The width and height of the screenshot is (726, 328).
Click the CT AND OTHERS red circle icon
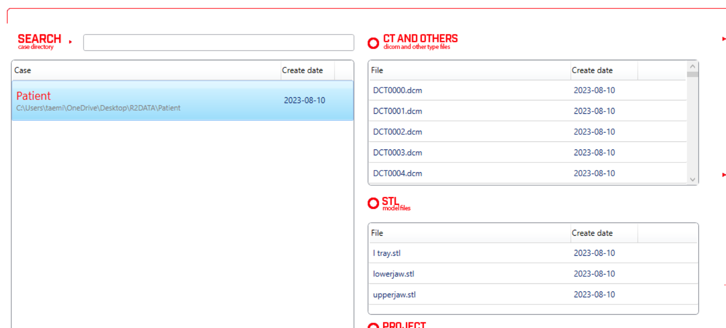[x=373, y=43]
